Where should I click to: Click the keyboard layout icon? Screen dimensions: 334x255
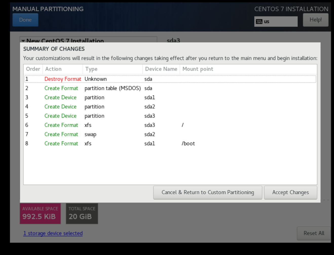click(259, 22)
